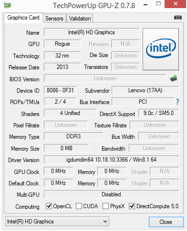Click the Multi-GPU Disabled field
187x231 pixels.
coord(112,194)
